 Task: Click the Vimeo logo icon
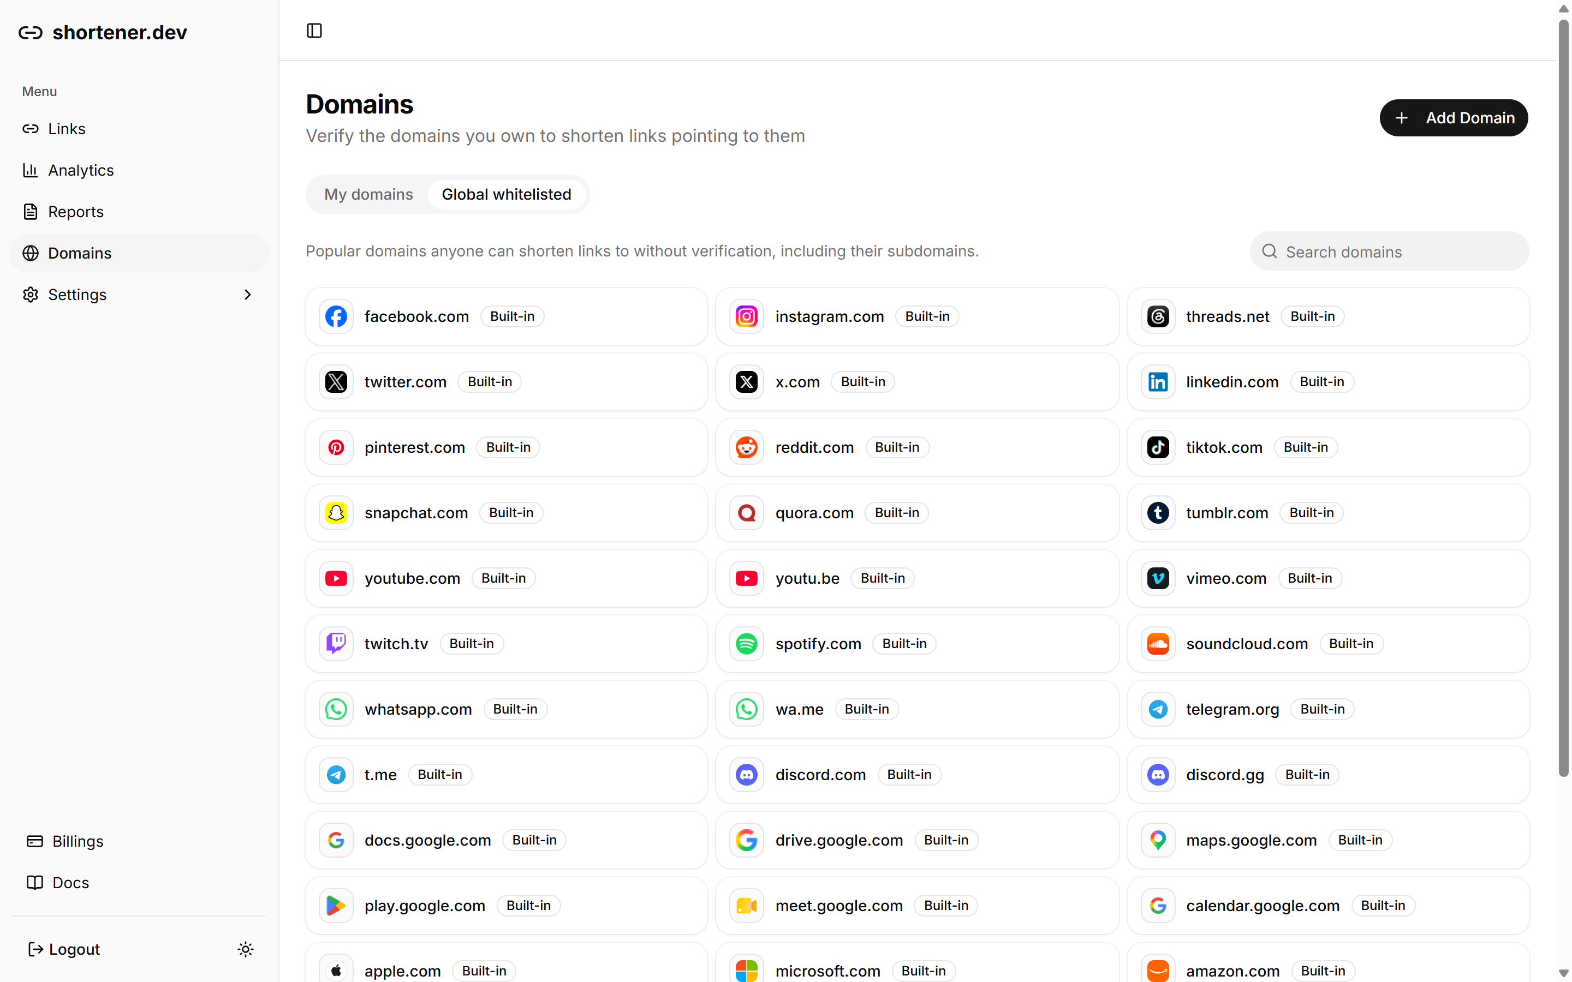[1158, 578]
